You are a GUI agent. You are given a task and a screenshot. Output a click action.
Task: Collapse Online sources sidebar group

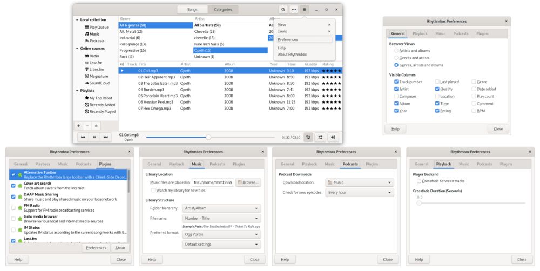tap(77, 49)
